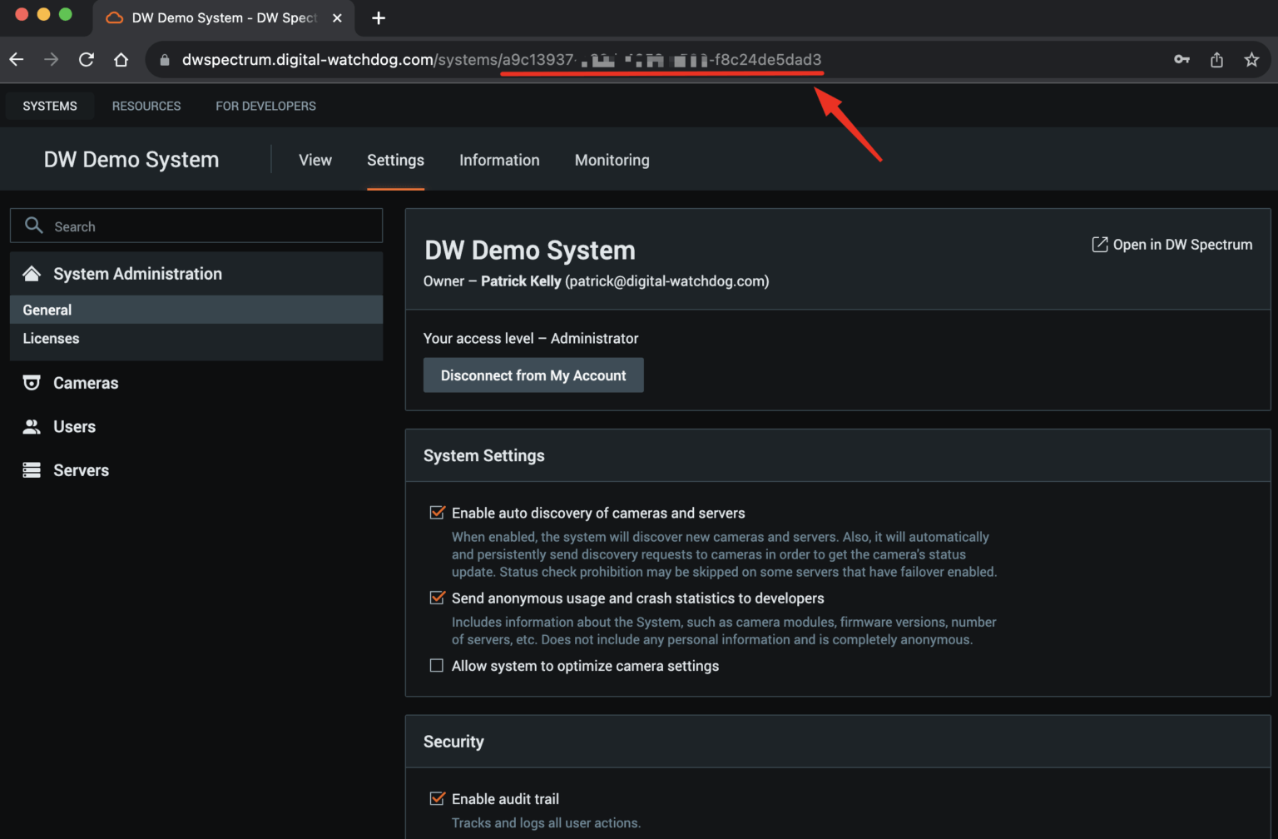Open in DW Spectrum link
This screenshot has width=1278, height=839.
[x=1171, y=245]
